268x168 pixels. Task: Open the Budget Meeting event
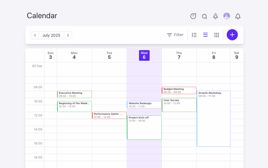[179, 90]
